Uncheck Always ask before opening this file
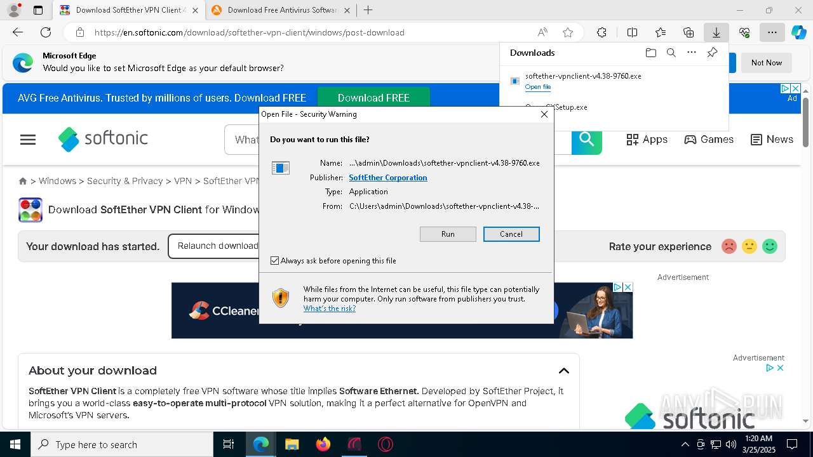813x457 pixels. [x=274, y=261]
